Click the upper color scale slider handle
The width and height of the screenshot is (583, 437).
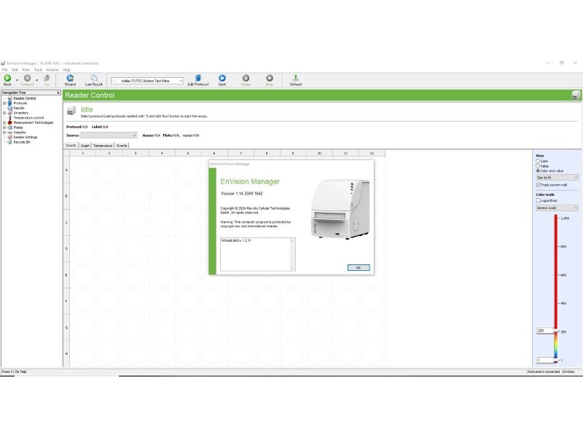pos(556,331)
